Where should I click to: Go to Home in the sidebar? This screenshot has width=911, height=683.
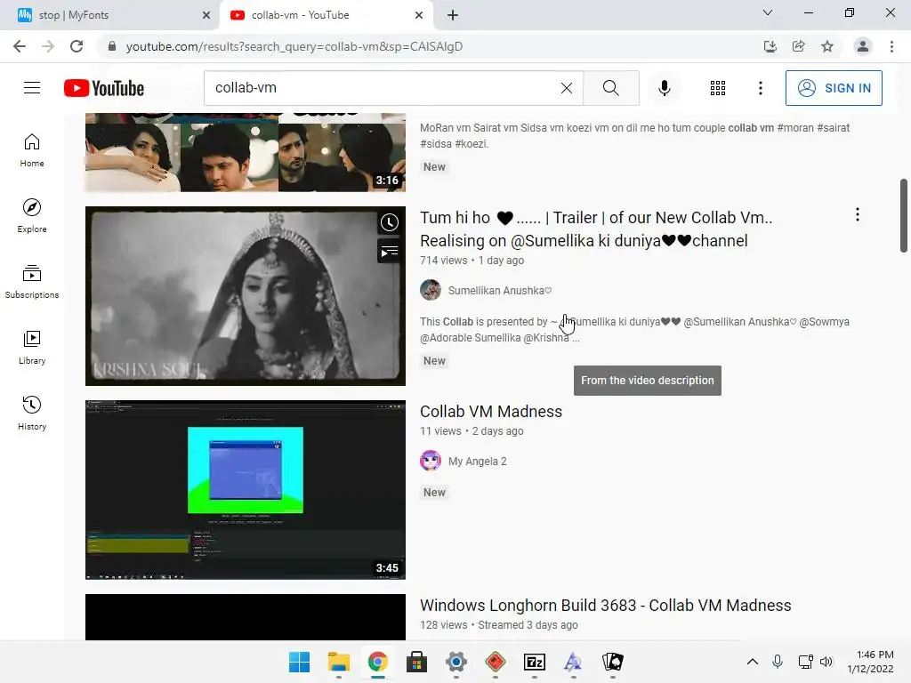coord(32,150)
